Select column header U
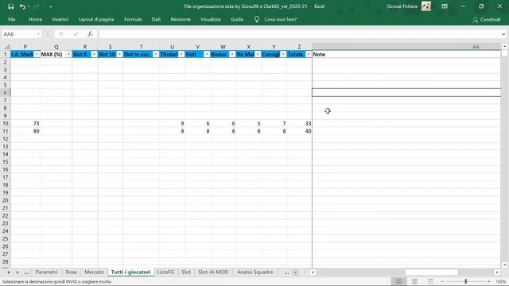 173,47
